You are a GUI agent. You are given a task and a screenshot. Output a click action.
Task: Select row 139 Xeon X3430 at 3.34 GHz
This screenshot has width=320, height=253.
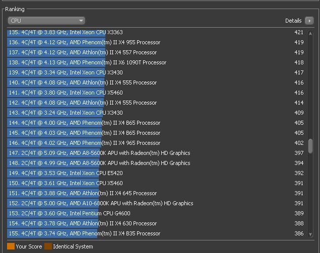(x=157, y=72)
